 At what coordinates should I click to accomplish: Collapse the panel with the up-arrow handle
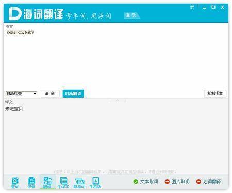(118, 100)
